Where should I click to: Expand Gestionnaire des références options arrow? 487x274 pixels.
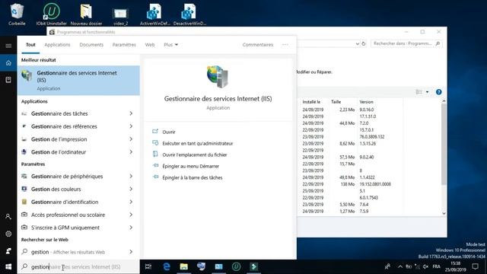click(x=131, y=126)
